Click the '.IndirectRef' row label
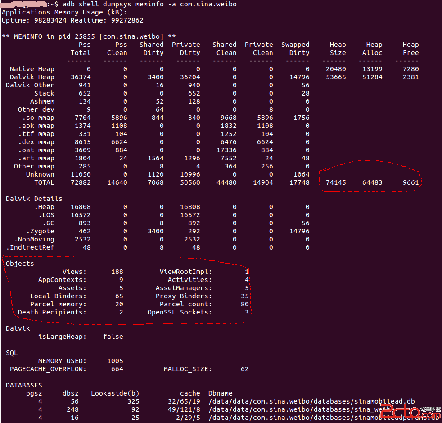This screenshot has height=423, width=442. click(30, 248)
